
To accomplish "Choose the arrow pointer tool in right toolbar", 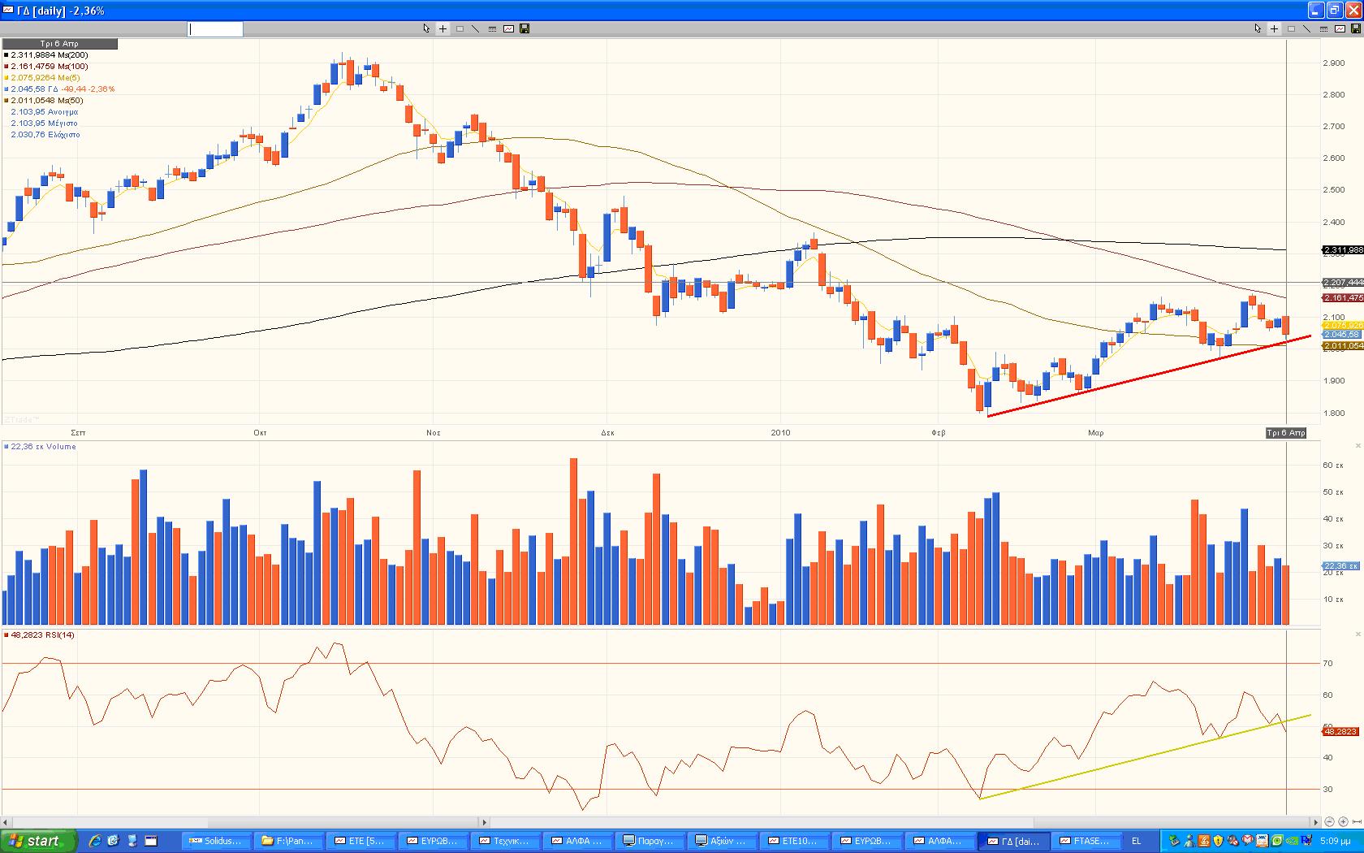I will [x=1258, y=28].
